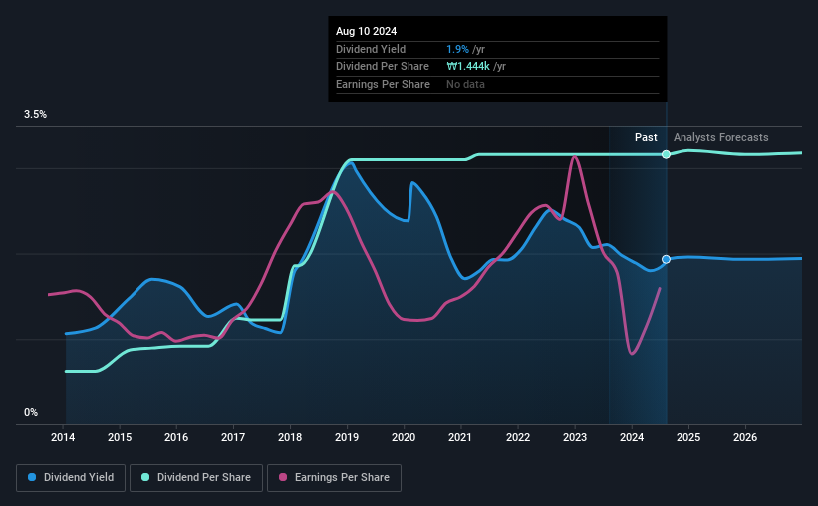Screen dimensions: 818x506
Task: Click the 0% y-axis label
Action: pyautogui.click(x=31, y=412)
